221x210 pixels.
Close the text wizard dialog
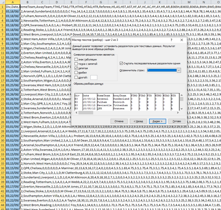[x=182, y=40]
